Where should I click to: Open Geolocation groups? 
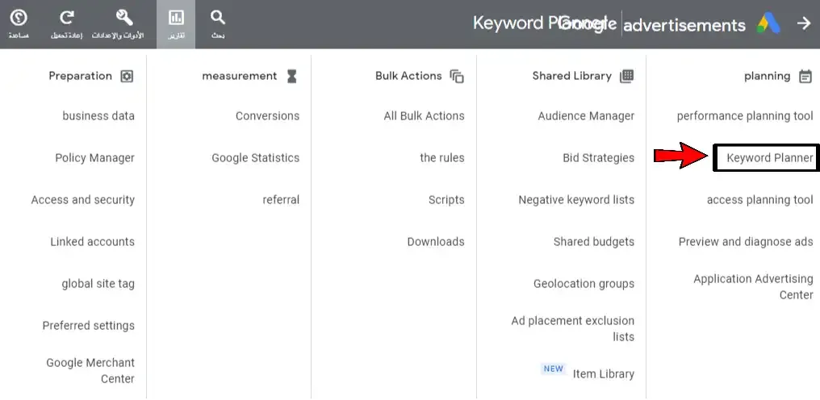(584, 284)
